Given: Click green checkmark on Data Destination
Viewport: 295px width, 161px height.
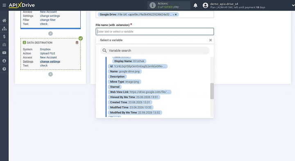Looking at the screenshot, I should tap(81, 38).
